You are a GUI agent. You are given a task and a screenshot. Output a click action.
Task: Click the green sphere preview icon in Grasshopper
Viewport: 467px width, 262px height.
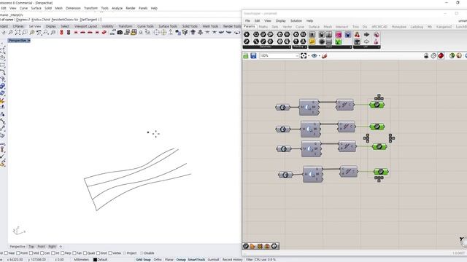point(452,56)
